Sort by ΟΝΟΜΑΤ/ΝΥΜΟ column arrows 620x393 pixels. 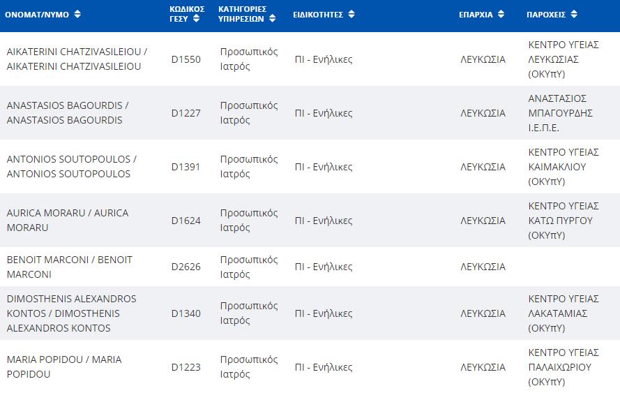[77, 14]
